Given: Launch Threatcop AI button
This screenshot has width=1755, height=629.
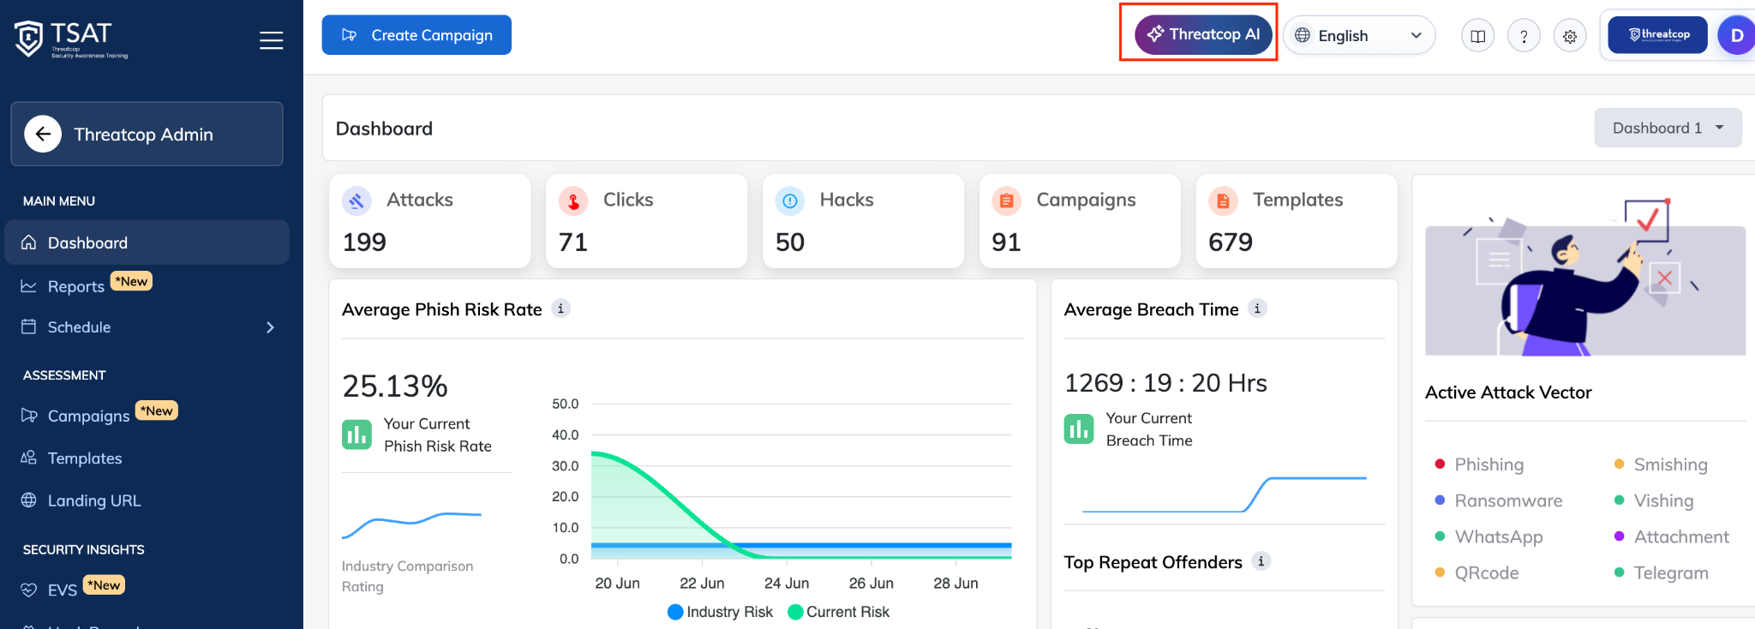Looking at the screenshot, I should [1203, 34].
